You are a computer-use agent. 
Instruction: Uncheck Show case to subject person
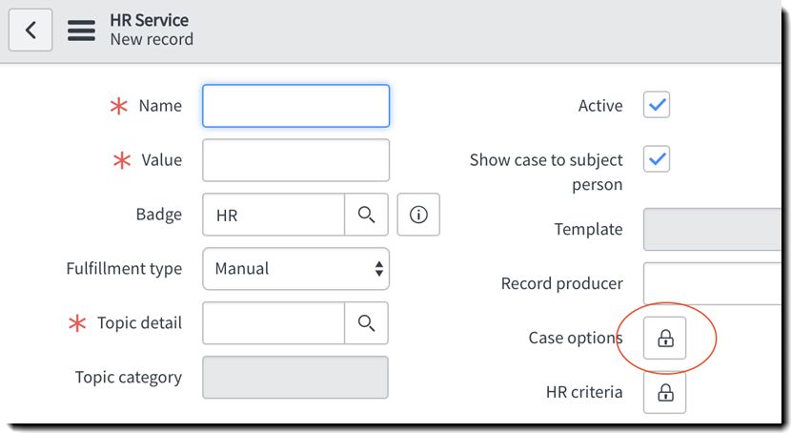tap(657, 159)
